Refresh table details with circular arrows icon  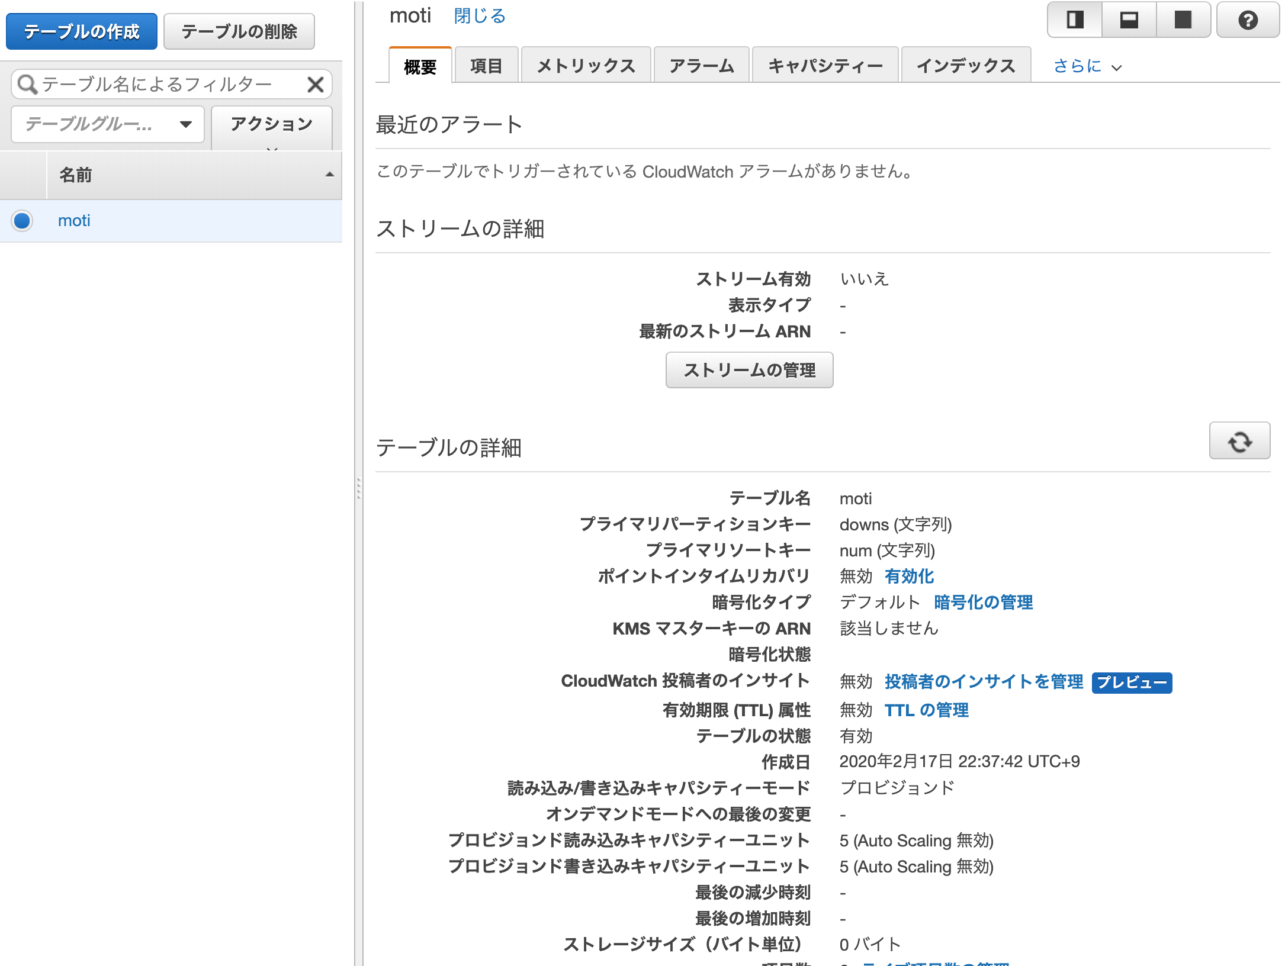pos(1239,441)
